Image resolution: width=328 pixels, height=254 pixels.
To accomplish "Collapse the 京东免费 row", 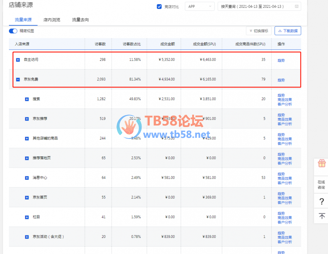I will [x=18, y=80].
